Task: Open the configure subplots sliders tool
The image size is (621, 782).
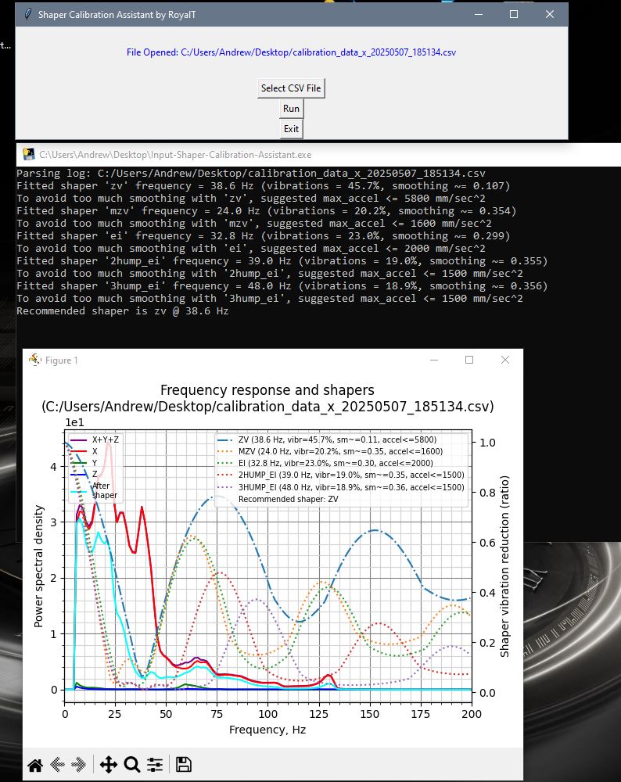Action: coord(155,765)
